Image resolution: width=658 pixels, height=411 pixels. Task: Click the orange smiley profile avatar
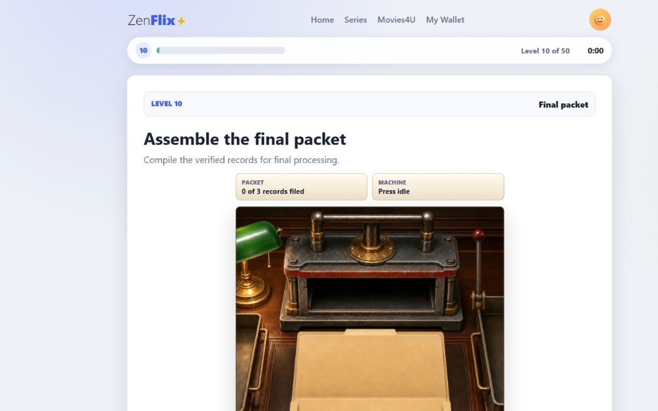[x=600, y=20]
